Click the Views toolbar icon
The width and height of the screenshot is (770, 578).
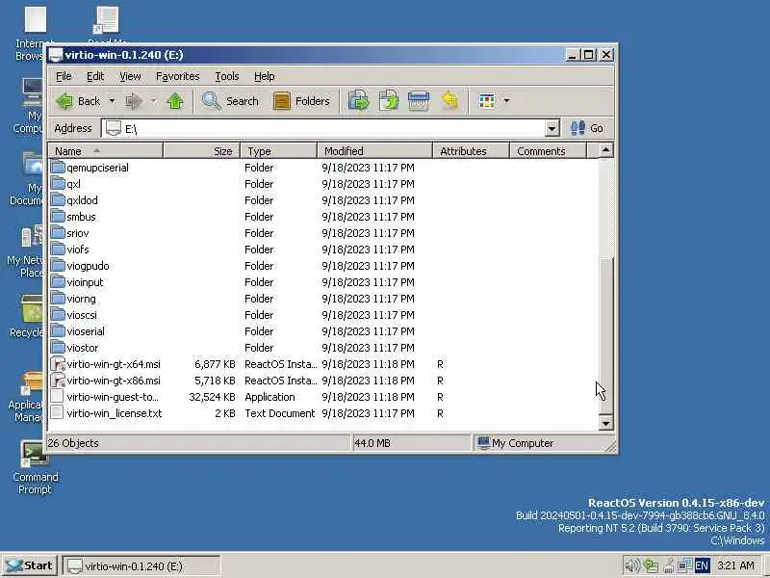[x=487, y=101]
